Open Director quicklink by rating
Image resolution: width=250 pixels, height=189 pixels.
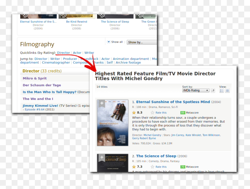pos(63,53)
